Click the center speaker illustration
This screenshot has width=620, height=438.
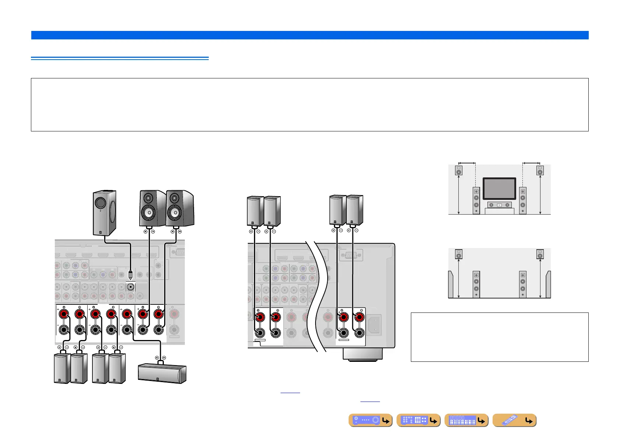point(162,374)
